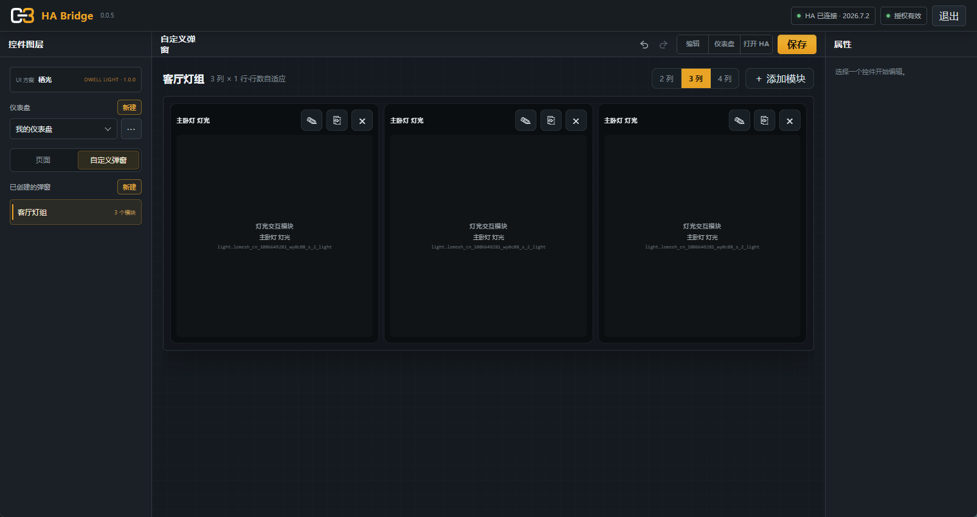Click the copy icon on the first module
This screenshot has width=977, height=517.
coord(337,120)
